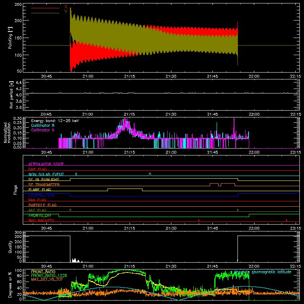
Task: Click the FRONTS_OFF flag label
Action: [x=40, y=215]
